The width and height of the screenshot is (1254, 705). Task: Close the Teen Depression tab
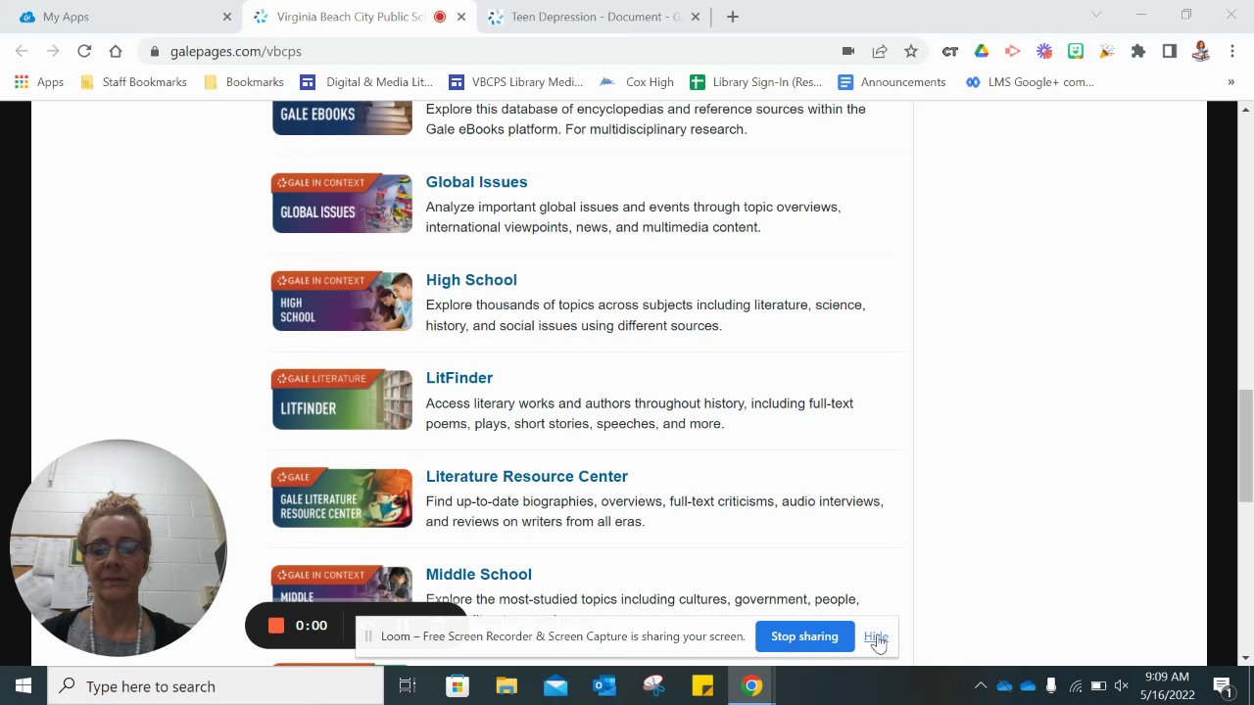tap(696, 17)
